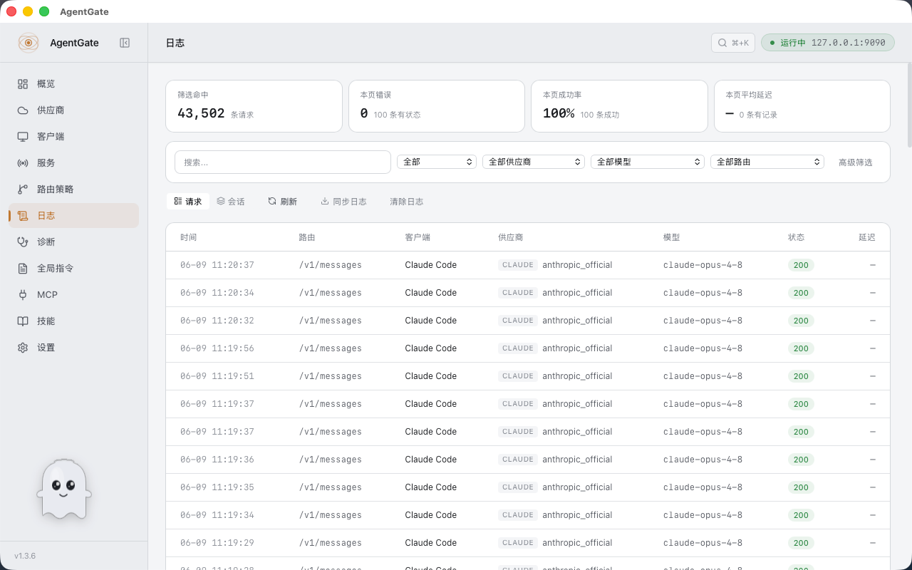This screenshot has height=570, width=912.
Task: Click 高级筛选 to show advanced filters
Action: tap(855, 162)
